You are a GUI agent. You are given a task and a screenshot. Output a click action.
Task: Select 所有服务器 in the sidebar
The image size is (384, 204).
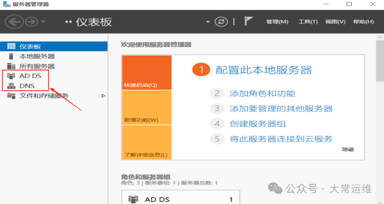(x=54, y=66)
